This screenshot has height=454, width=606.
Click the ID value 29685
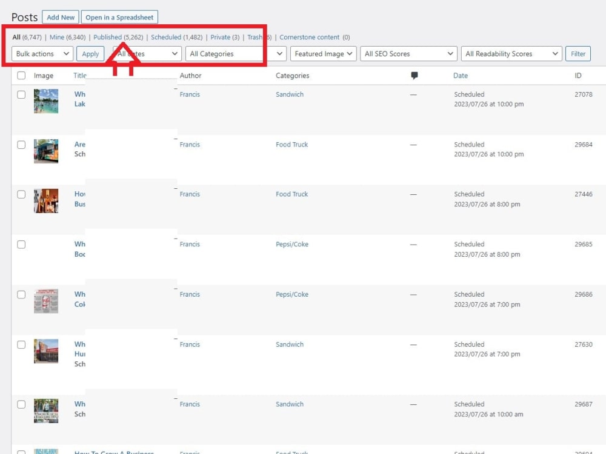pyautogui.click(x=583, y=244)
